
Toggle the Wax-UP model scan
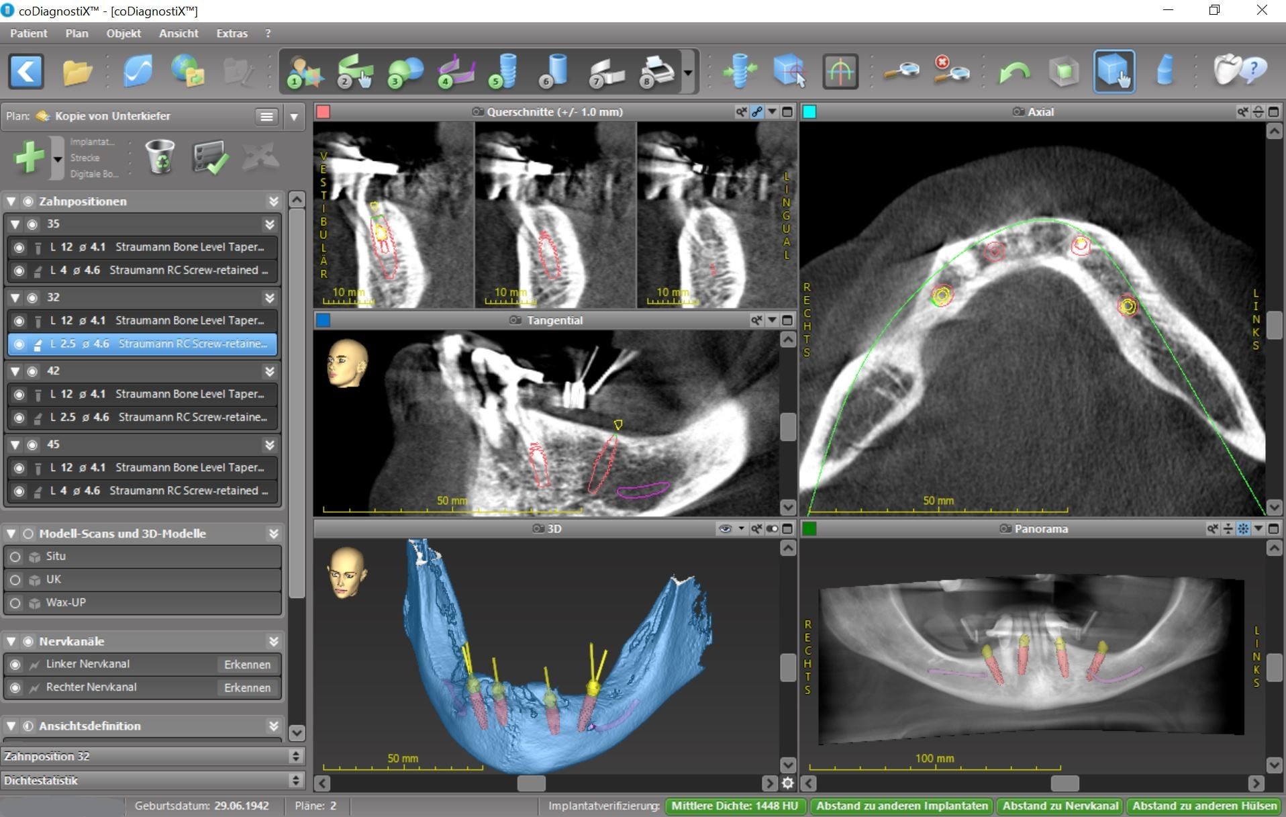click(x=16, y=602)
